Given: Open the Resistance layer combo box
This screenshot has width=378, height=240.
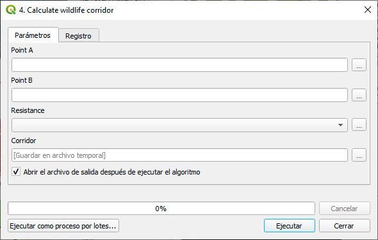Looking at the screenshot, I should [179, 125].
